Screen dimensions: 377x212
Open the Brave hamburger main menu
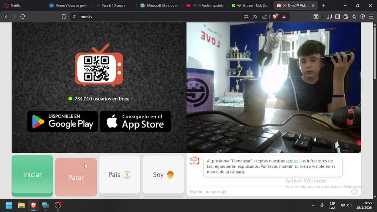pos(371,17)
